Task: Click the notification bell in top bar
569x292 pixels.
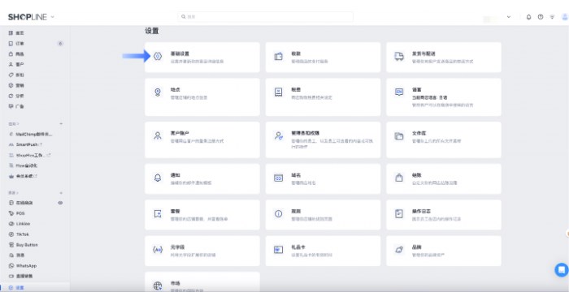Action: pos(528,17)
